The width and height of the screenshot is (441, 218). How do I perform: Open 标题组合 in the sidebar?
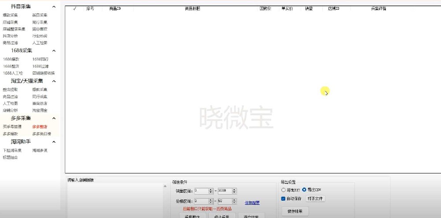pos(11,158)
